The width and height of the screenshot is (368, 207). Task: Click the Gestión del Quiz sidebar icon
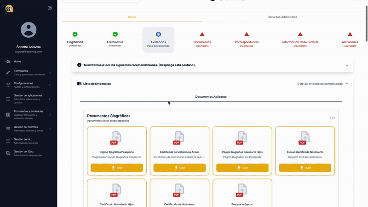click(x=8, y=153)
